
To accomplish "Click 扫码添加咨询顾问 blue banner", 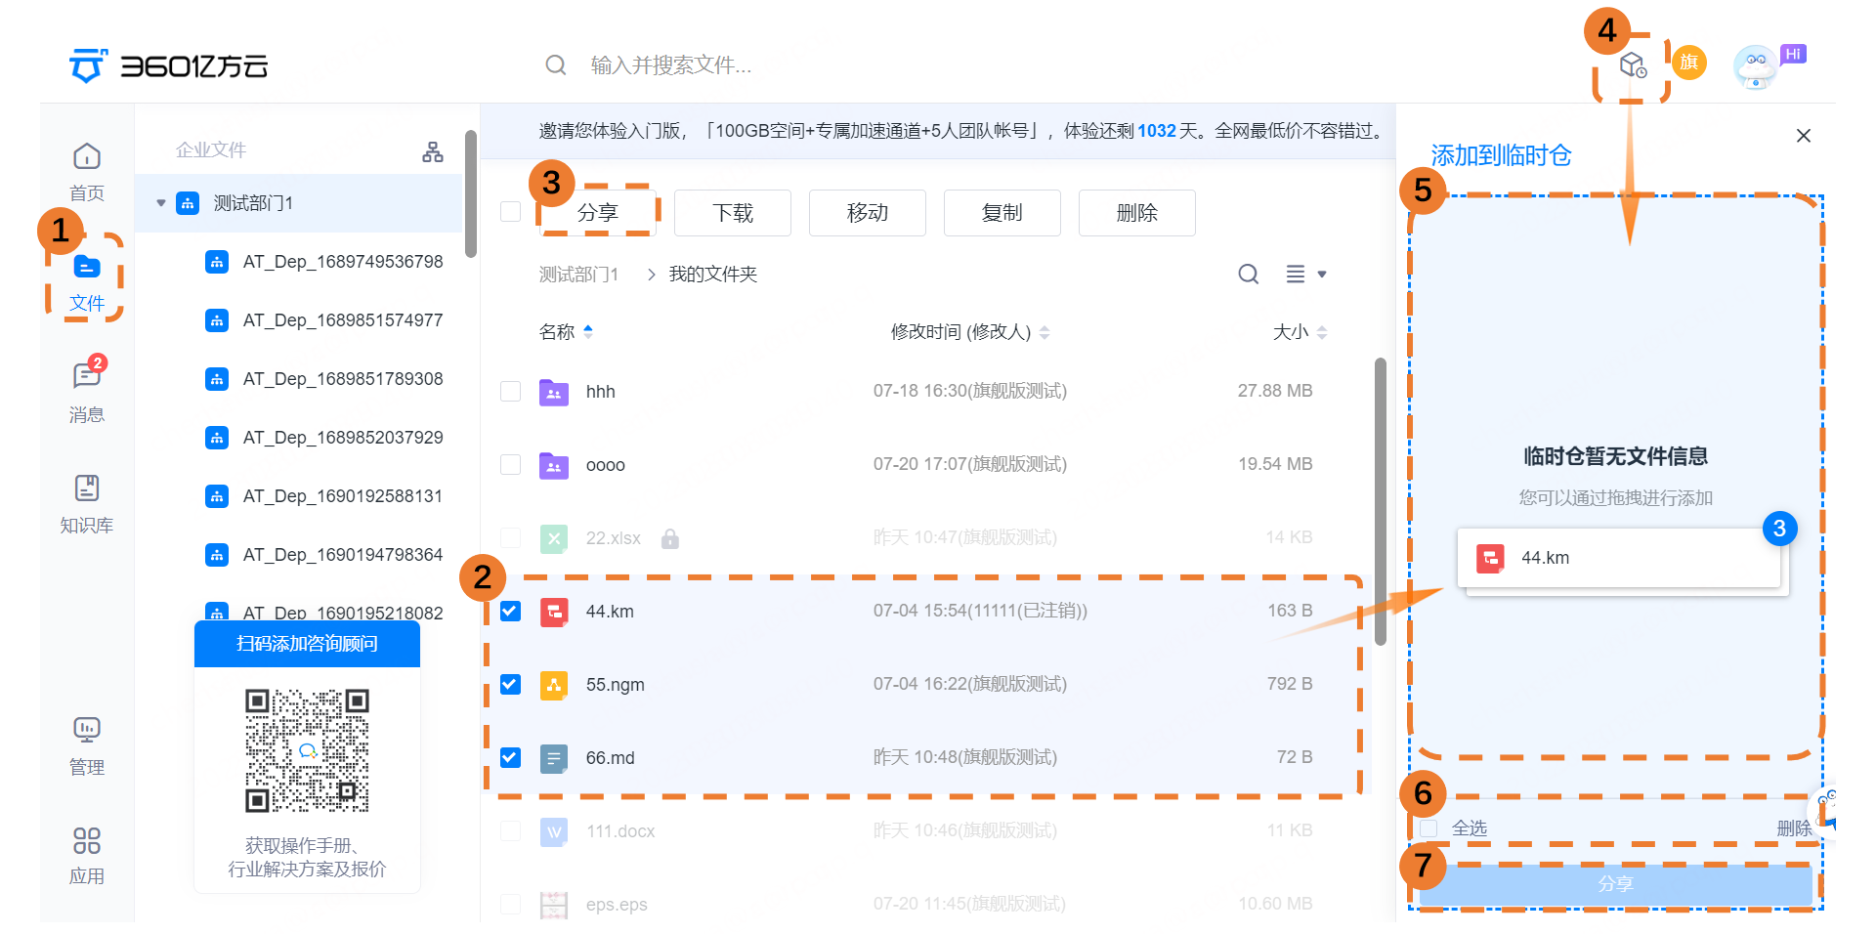I will point(307,644).
